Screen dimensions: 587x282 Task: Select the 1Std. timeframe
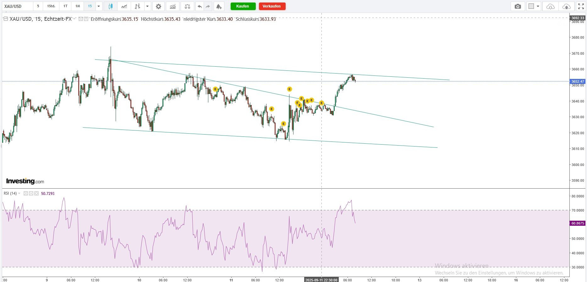click(51, 6)
